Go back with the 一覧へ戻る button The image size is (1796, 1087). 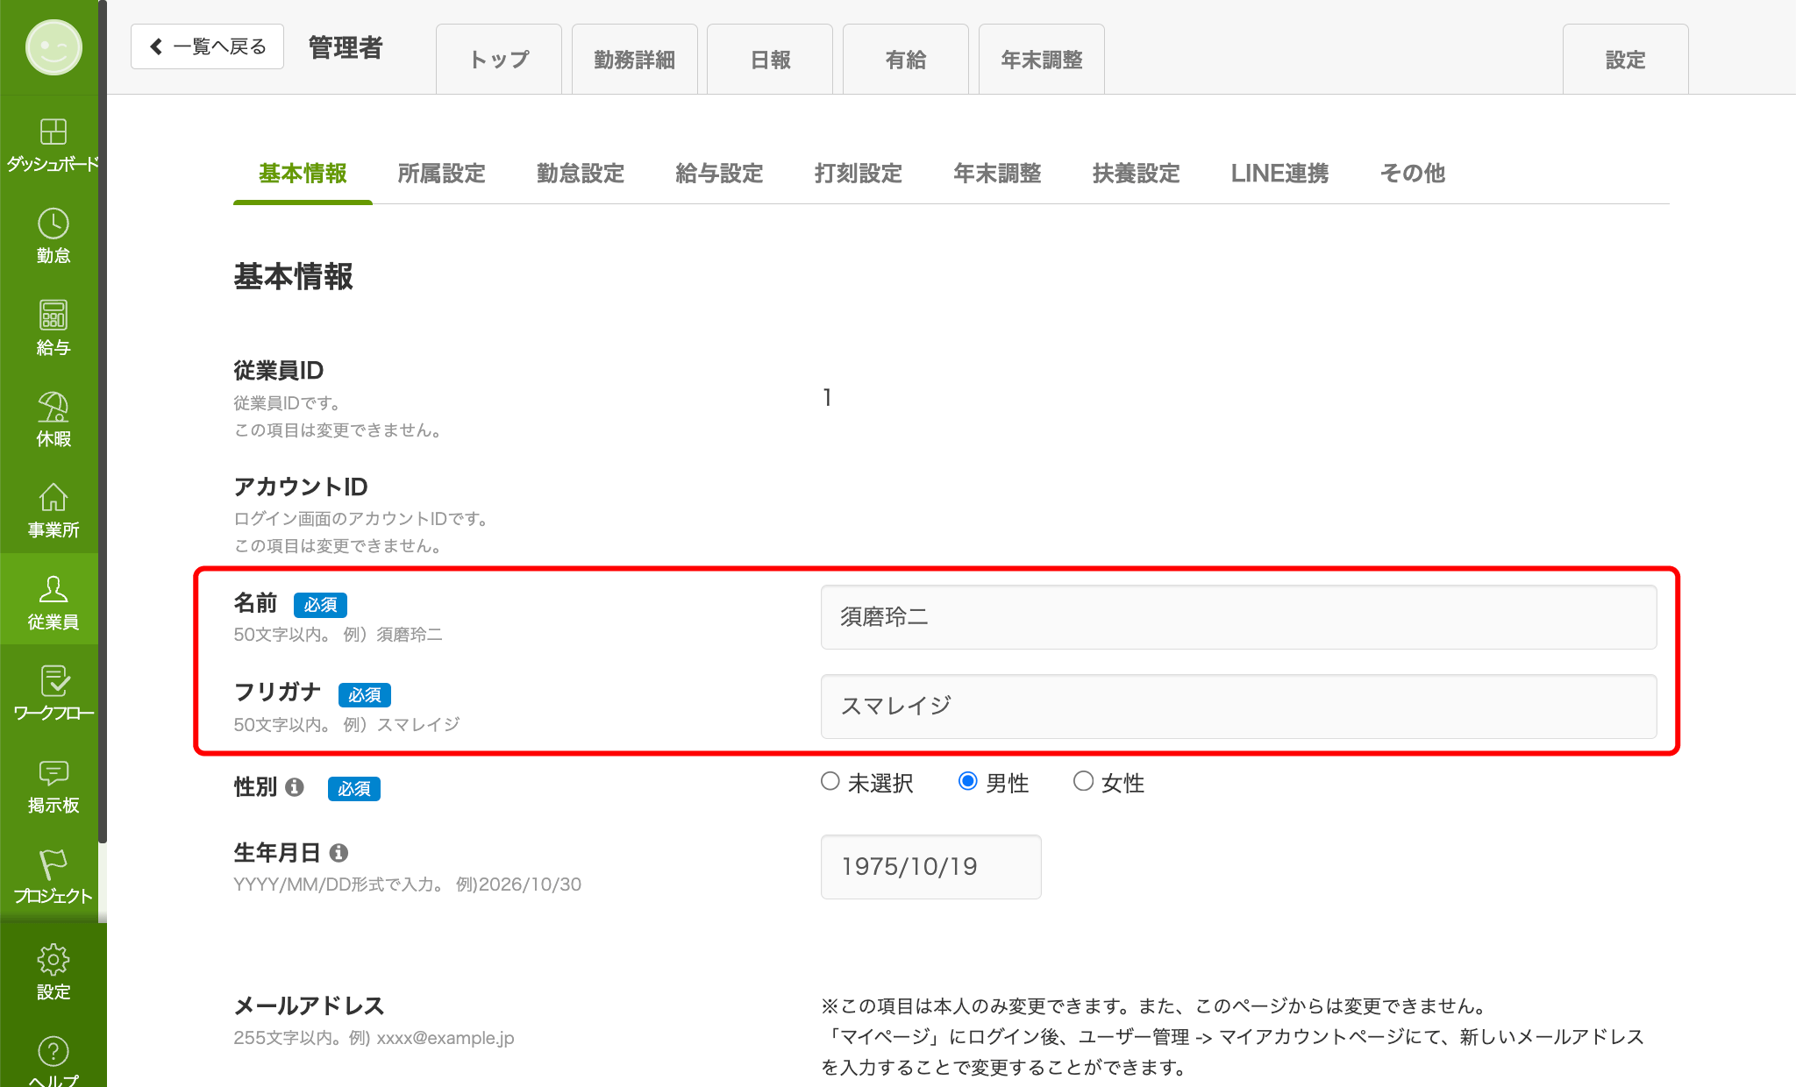(207, 46)
